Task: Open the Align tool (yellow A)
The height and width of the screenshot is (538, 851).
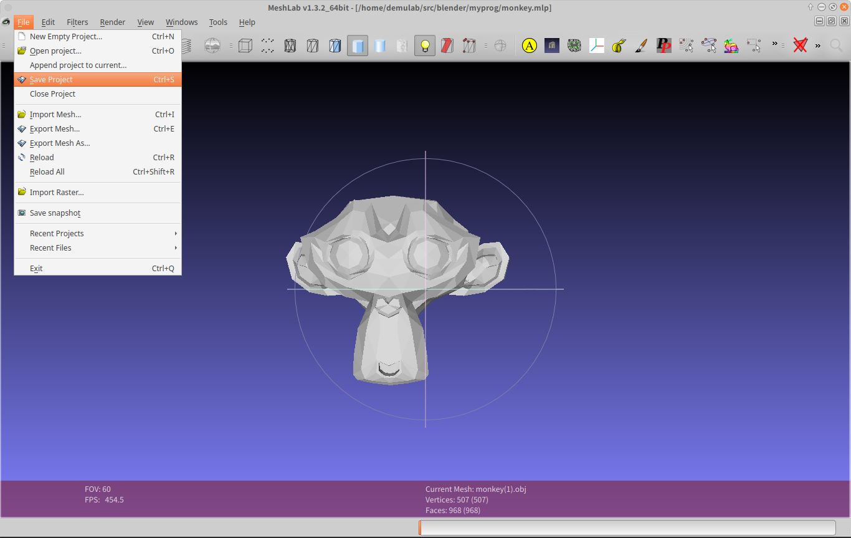Action: pyautogui.click(x=530, y=46)
